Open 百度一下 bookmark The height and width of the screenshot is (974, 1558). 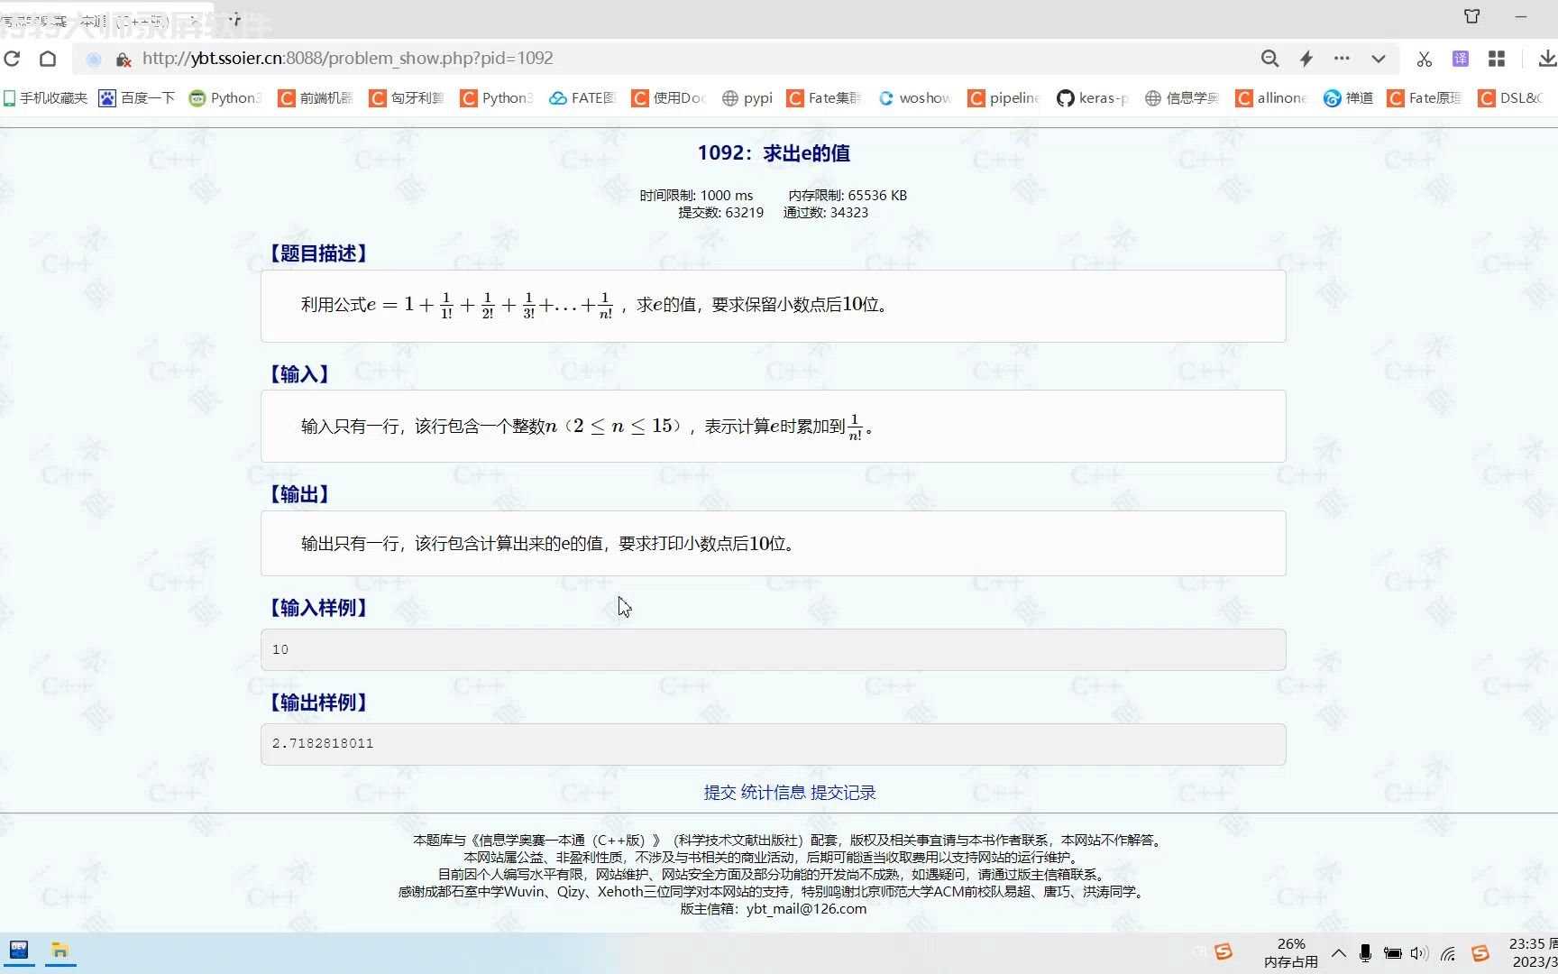tap(137, 97)
